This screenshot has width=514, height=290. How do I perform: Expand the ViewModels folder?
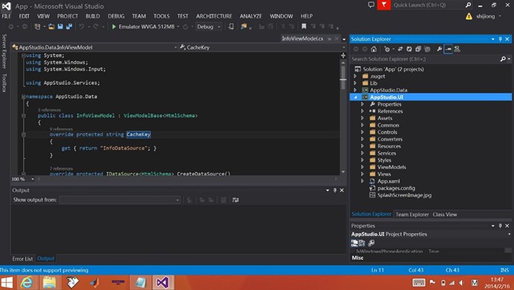362,167
